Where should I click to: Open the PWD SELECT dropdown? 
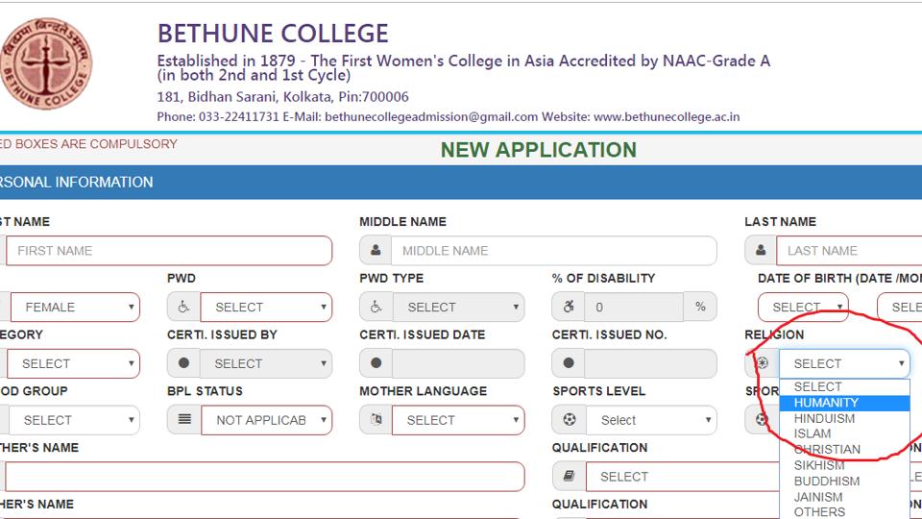click(266, 308)
